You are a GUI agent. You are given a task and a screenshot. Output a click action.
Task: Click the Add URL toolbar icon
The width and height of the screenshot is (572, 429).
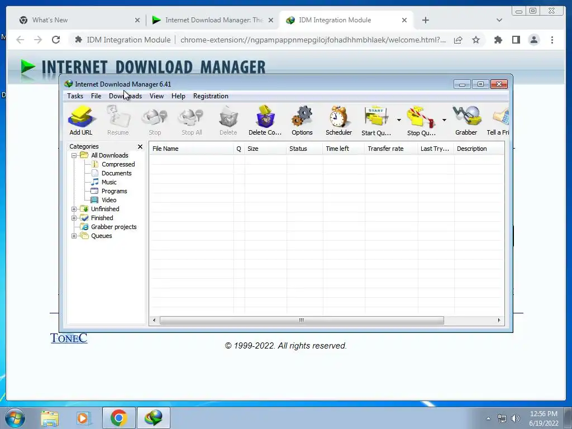81,121
